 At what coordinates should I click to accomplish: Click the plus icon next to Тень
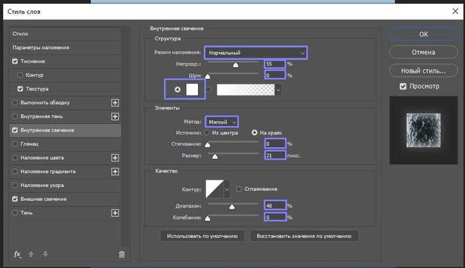point(115,213)
